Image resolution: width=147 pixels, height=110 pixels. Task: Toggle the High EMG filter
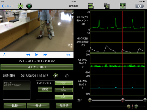point(64,83)
